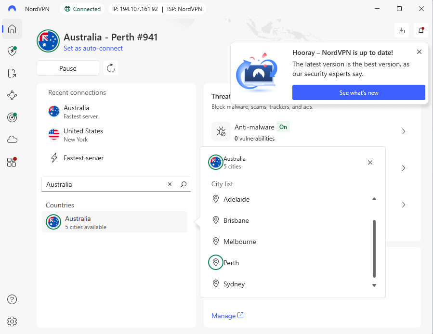This screenshot has height=334, width=433.
Task: Open Meshnet from the sidebar
Action: point(12,95)
